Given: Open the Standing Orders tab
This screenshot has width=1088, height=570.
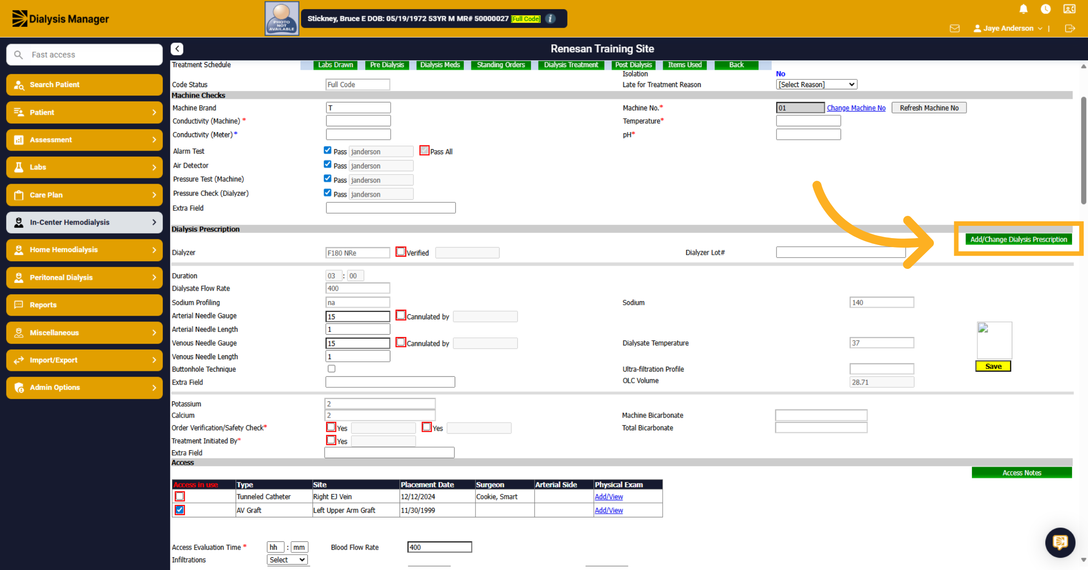Looking at the screenshot, I should point(501,65).
